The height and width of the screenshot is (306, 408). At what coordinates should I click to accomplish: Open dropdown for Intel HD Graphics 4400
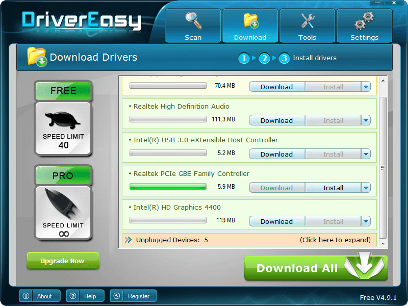tap(366, 221)
